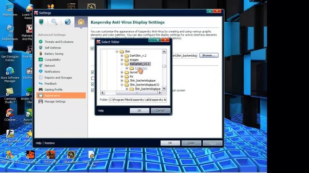The width and height of the screenshot is (309, 173).
Task: Click Apply in Settings window
Action: point(212,143)
